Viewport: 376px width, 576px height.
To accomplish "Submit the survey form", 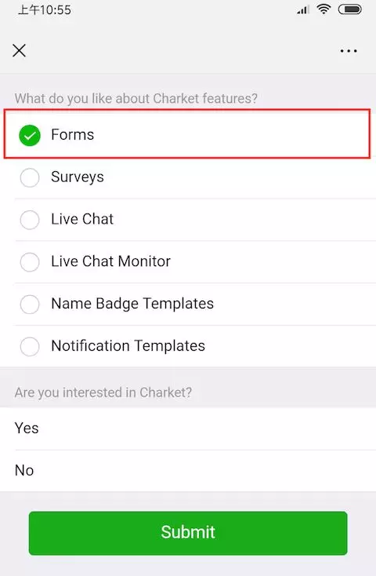I will (188, 533).
